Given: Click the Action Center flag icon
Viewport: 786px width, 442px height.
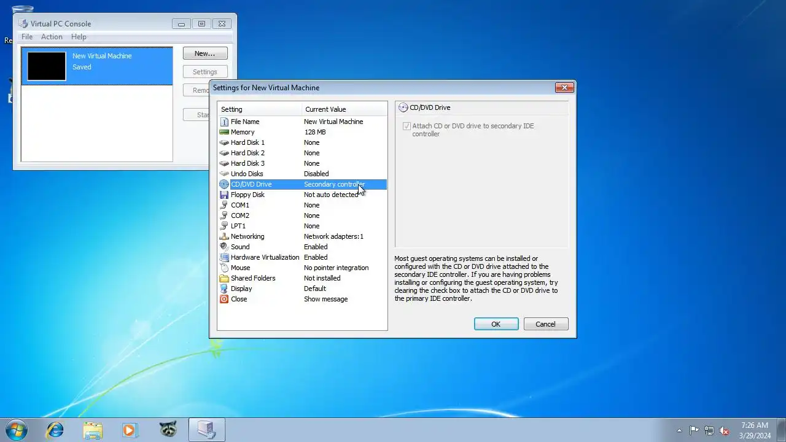Looking at the screenshot, I should [694, 430].
